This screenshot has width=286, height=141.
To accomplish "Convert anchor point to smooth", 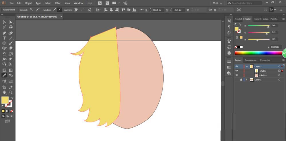I will 37,10.
